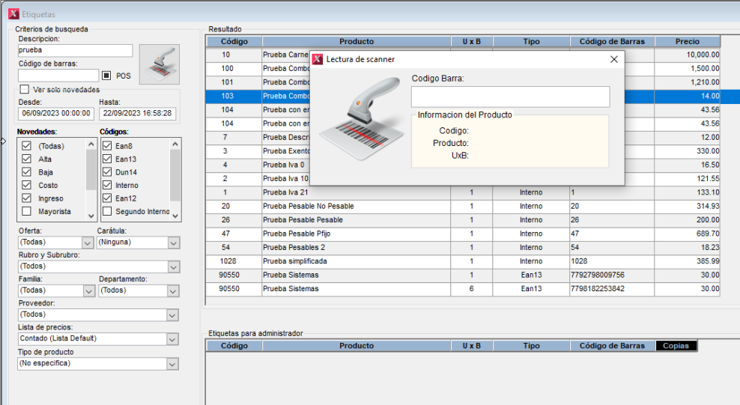Click the red X icon in the Etiquetas title bar

point(13,14)
